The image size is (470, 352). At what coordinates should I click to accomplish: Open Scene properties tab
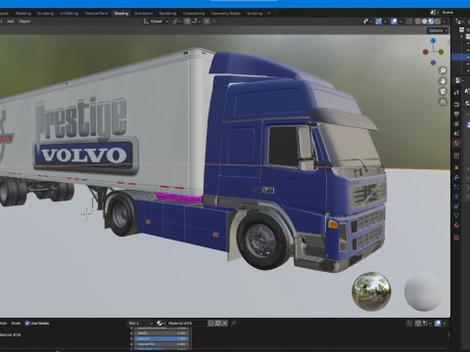click(x=456, y=133)
